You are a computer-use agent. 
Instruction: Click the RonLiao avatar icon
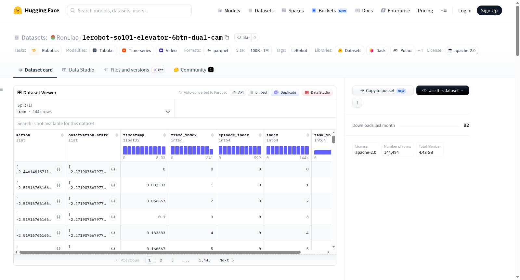tap(53, 37)
